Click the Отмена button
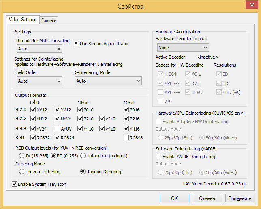Screen dimensions: 261x209 [207, 198]
